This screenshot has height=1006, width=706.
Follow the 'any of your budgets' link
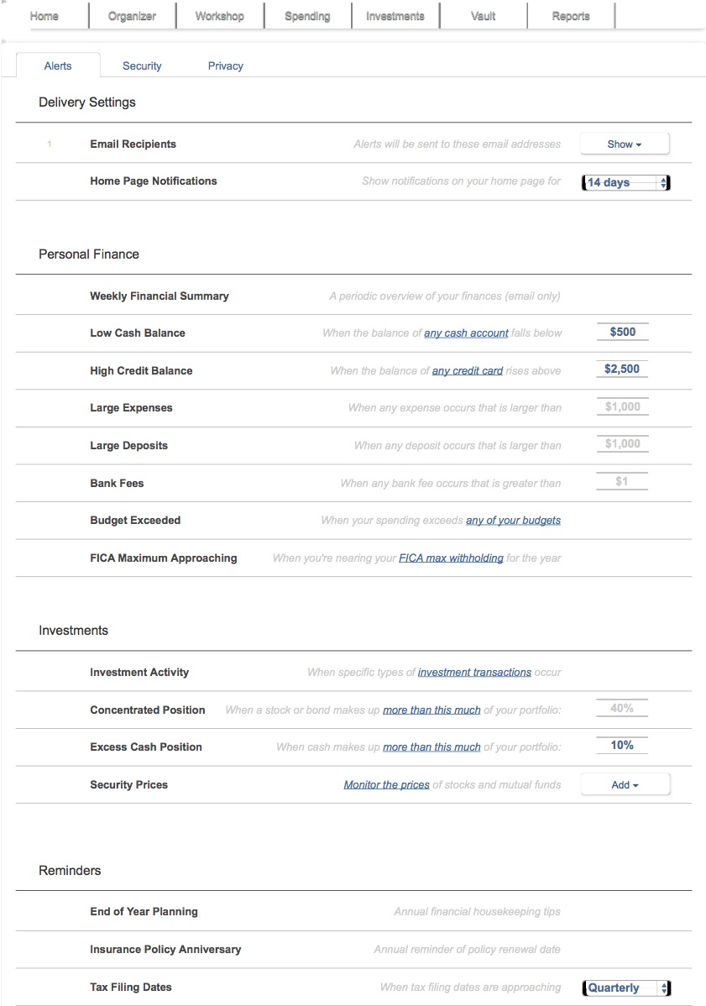tap(513, 521)
